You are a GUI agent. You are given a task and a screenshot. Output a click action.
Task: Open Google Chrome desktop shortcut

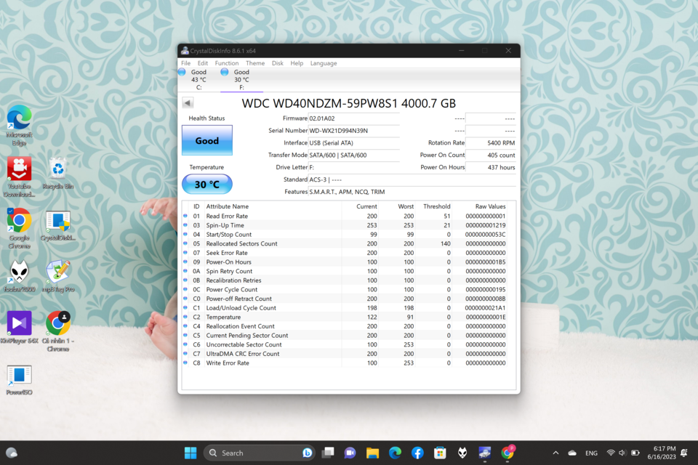click(19, 228)
